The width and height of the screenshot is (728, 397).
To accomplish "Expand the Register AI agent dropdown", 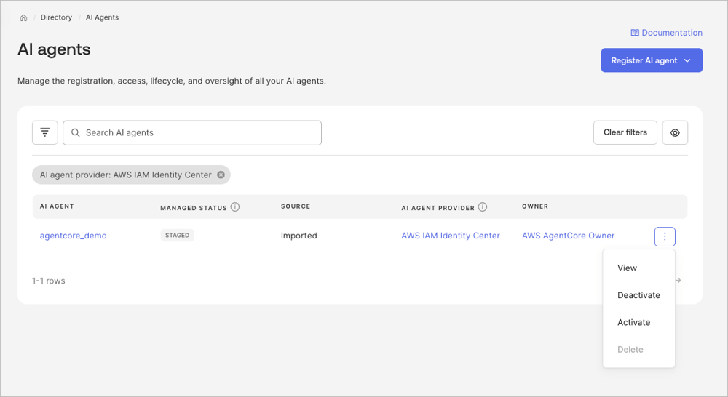I will (652, 60).
